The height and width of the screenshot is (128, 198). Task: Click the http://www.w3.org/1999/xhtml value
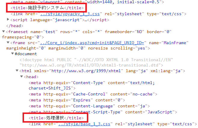(86, 71)
